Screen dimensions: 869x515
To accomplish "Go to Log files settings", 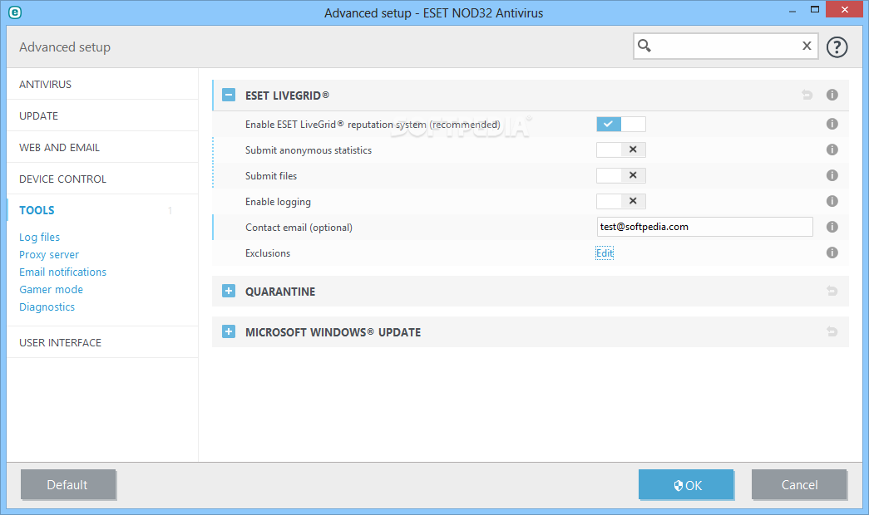I will point(39,237).
